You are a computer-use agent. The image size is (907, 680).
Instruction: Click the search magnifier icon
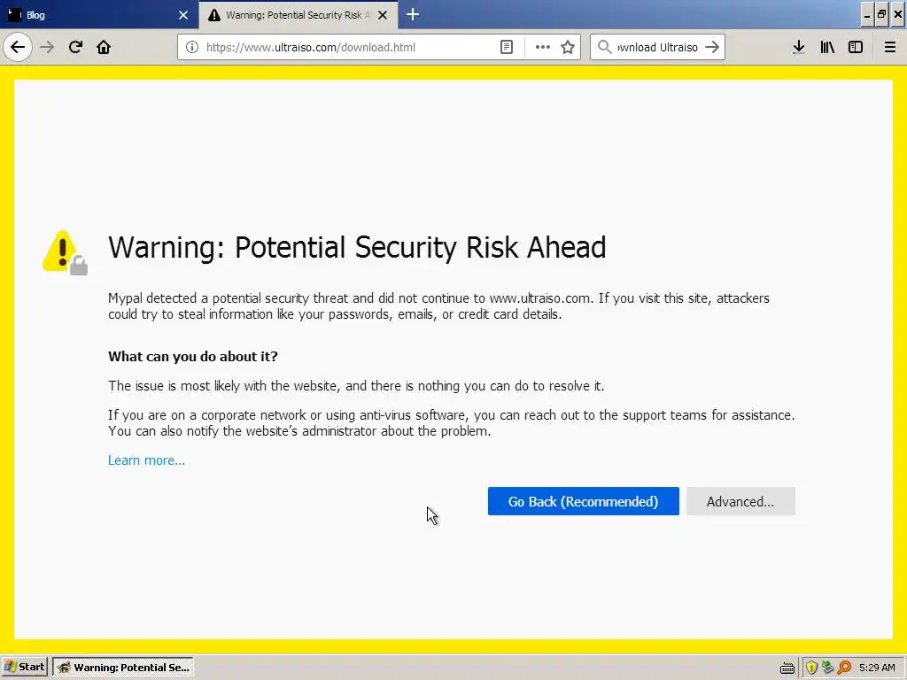(604, 48)
